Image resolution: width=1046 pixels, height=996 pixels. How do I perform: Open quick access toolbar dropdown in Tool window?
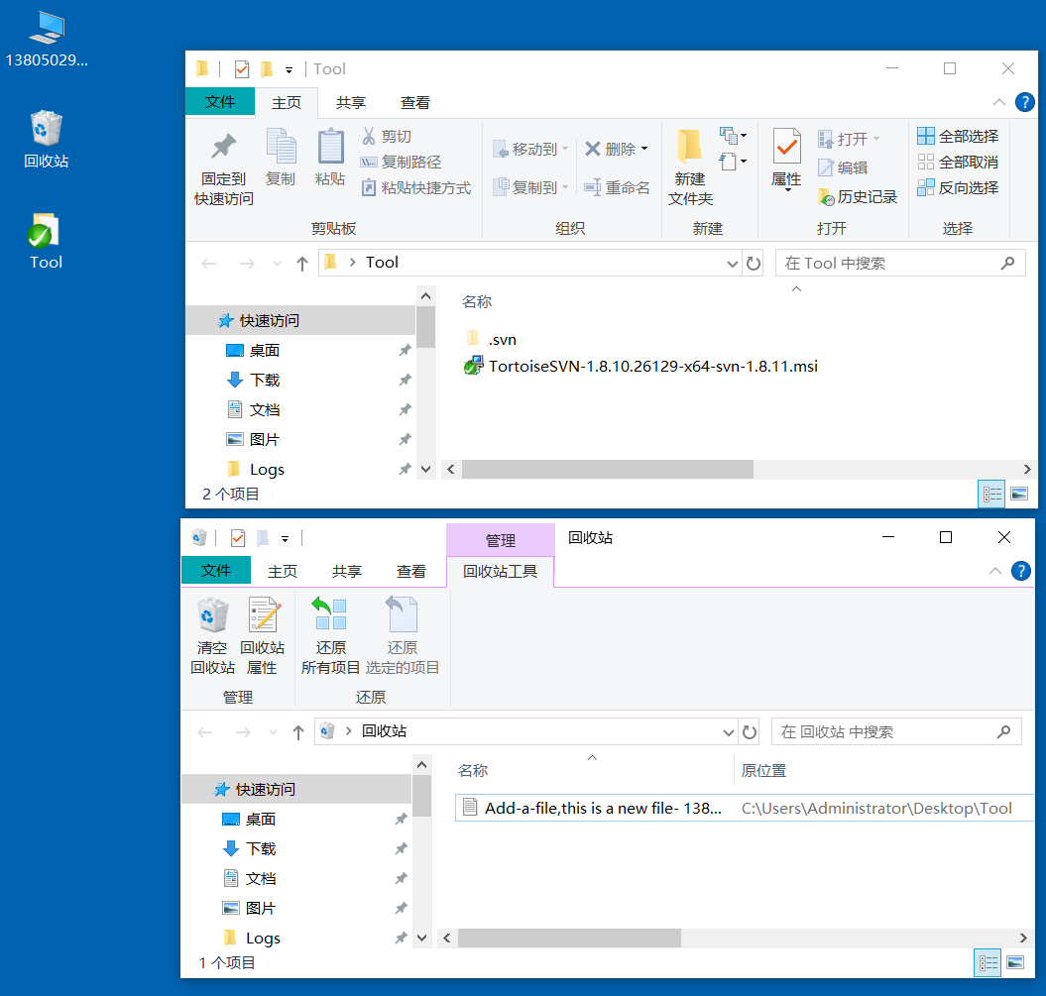tap(289, 69)
